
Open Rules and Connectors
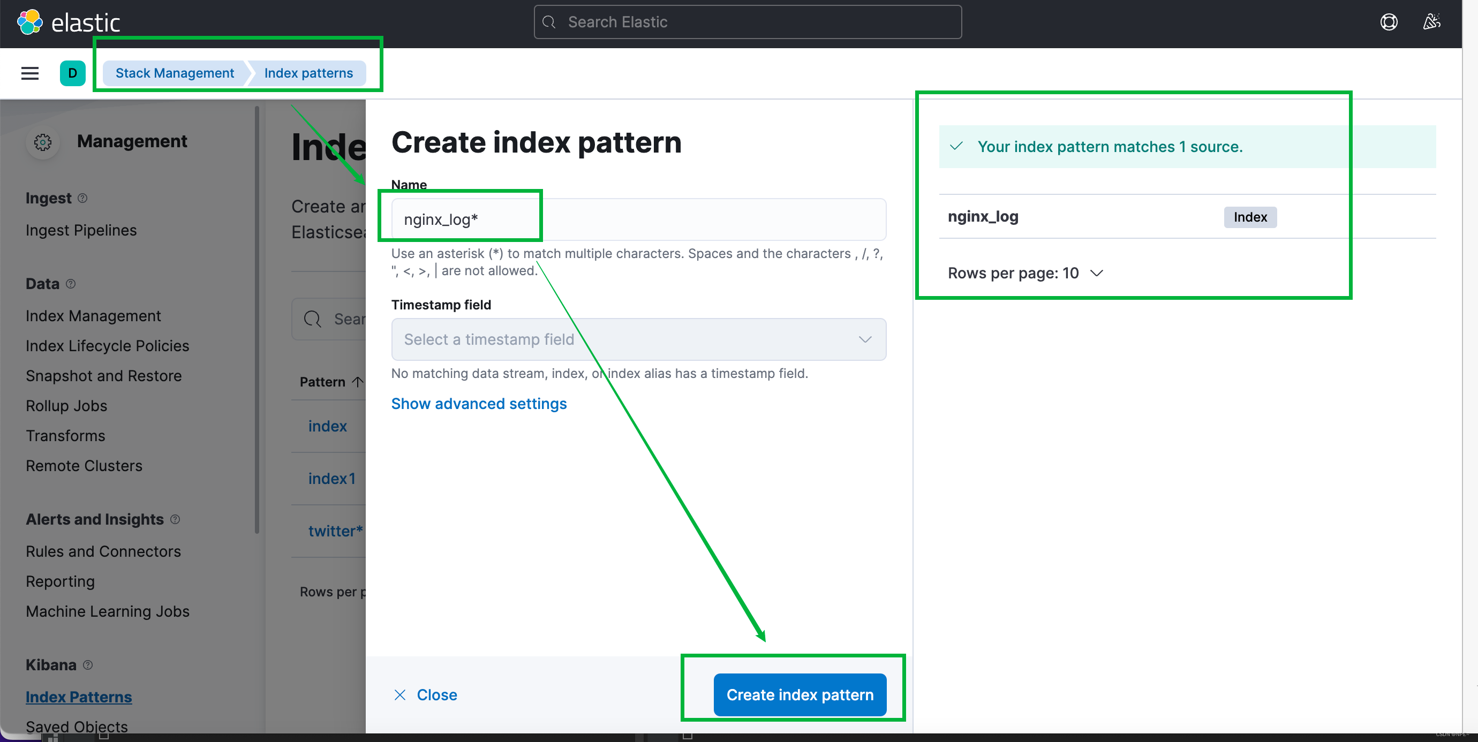pyautogui.click(x=103, y=551)
